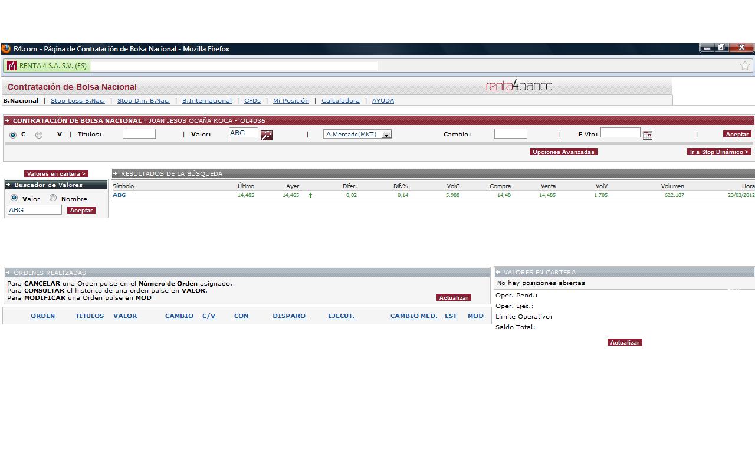Click the CON column header link
This screenshot has height=472, width=755.
pos(241,316)
